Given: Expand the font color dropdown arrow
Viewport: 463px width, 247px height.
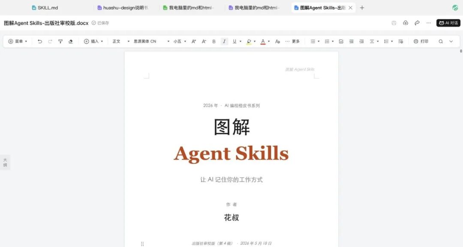Looking at the screenshot, I should tap(269, 42).
